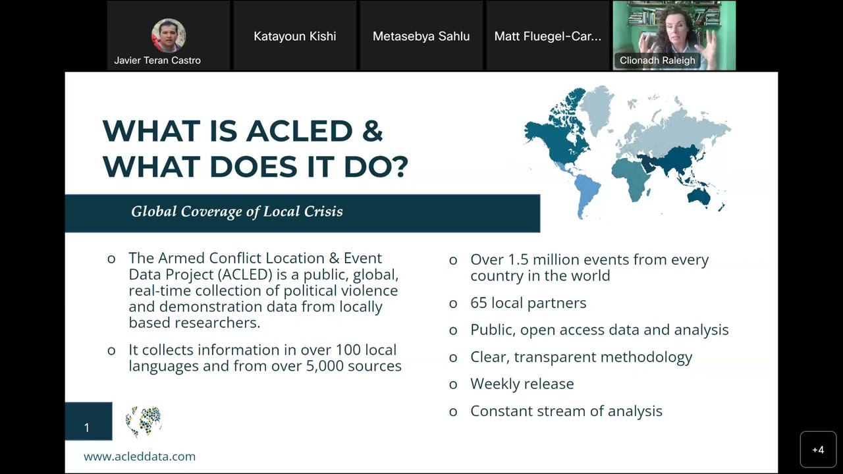Image resolution: width=843 pixels, height=474 pixels.
Task: Select Javier Teran Castro's video tile
Action: 169,36
